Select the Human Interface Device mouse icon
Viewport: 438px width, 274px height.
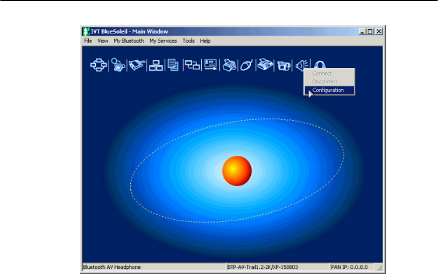pyautogui.click(x=247, y=65)
